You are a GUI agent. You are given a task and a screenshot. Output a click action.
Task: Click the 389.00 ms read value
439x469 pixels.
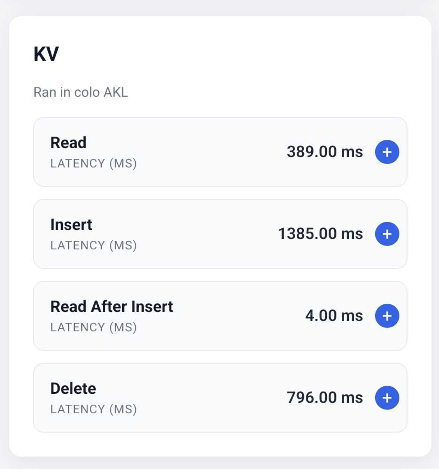(325, 152)
